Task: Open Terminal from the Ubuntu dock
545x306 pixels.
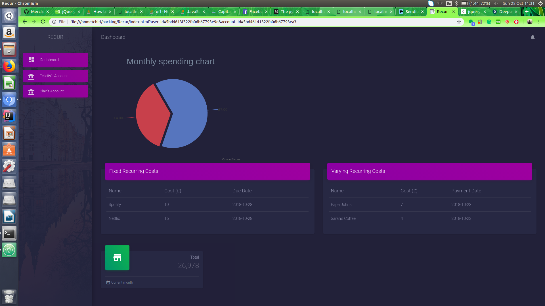Action: tap(9, 233)
